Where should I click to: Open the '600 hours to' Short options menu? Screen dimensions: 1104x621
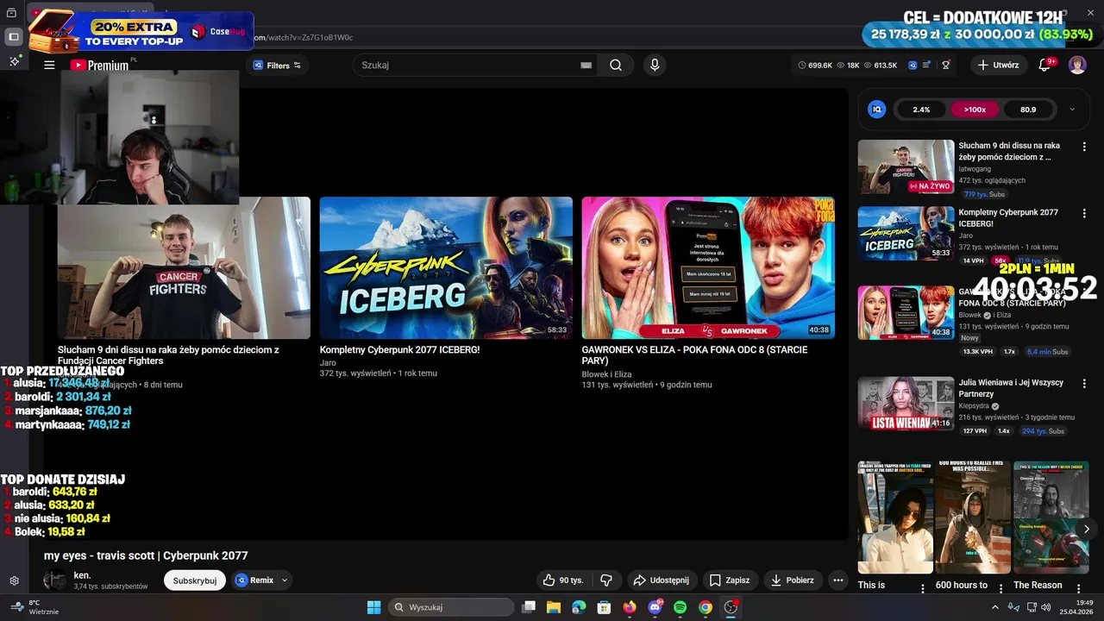[1000, 587]
